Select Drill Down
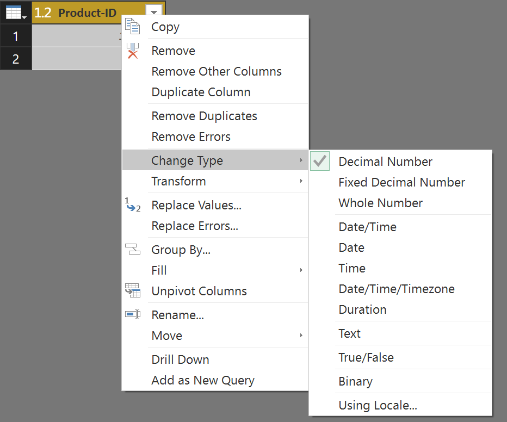Image resolution: width=507 pixels, height=422 pixels. (215, 359)
